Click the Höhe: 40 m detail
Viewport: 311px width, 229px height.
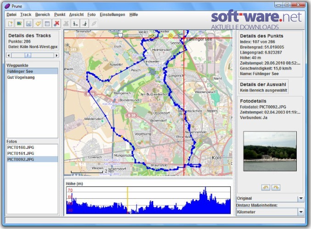250,58
